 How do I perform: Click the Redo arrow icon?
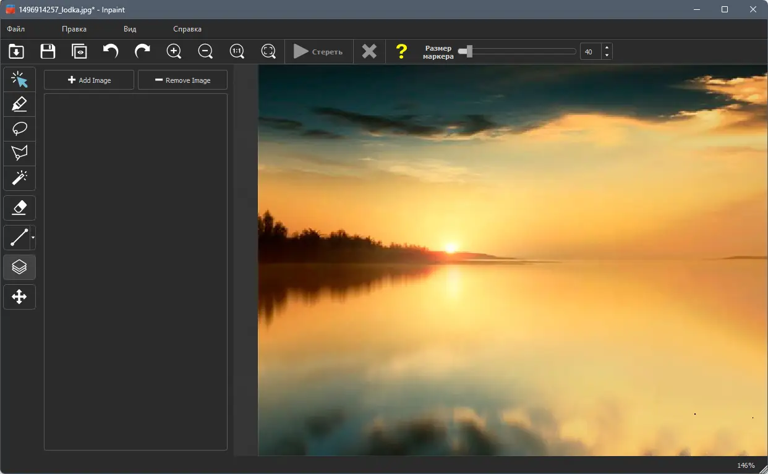tap(142, 51)
